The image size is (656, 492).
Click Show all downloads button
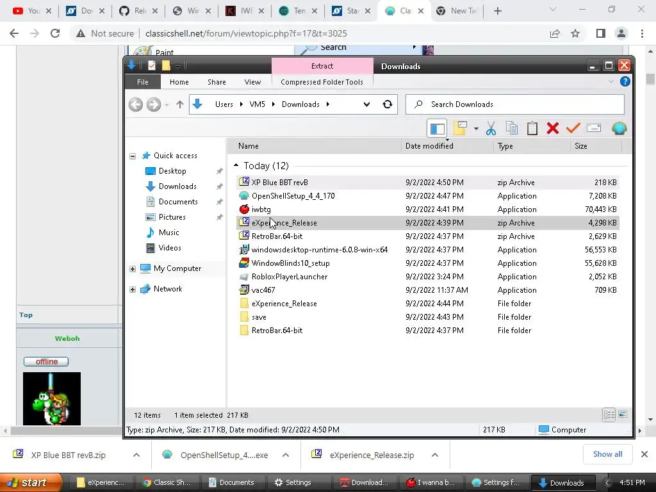pos(607,454)
